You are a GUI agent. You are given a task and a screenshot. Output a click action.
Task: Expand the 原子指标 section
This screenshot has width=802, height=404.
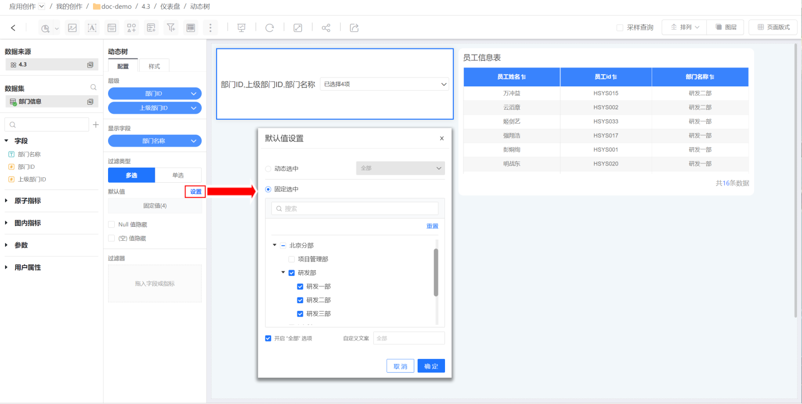[7, 201]
